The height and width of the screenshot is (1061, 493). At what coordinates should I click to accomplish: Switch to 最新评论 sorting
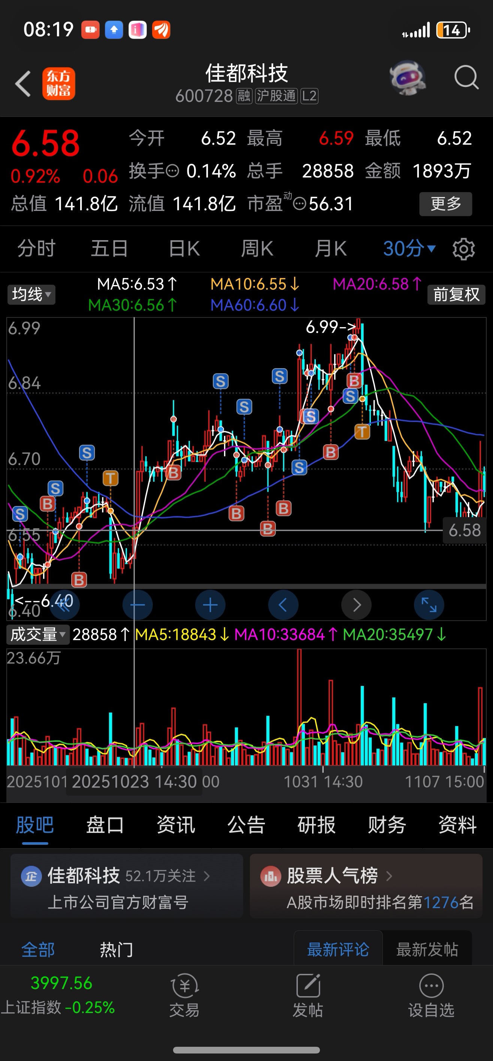coord(338,949)
